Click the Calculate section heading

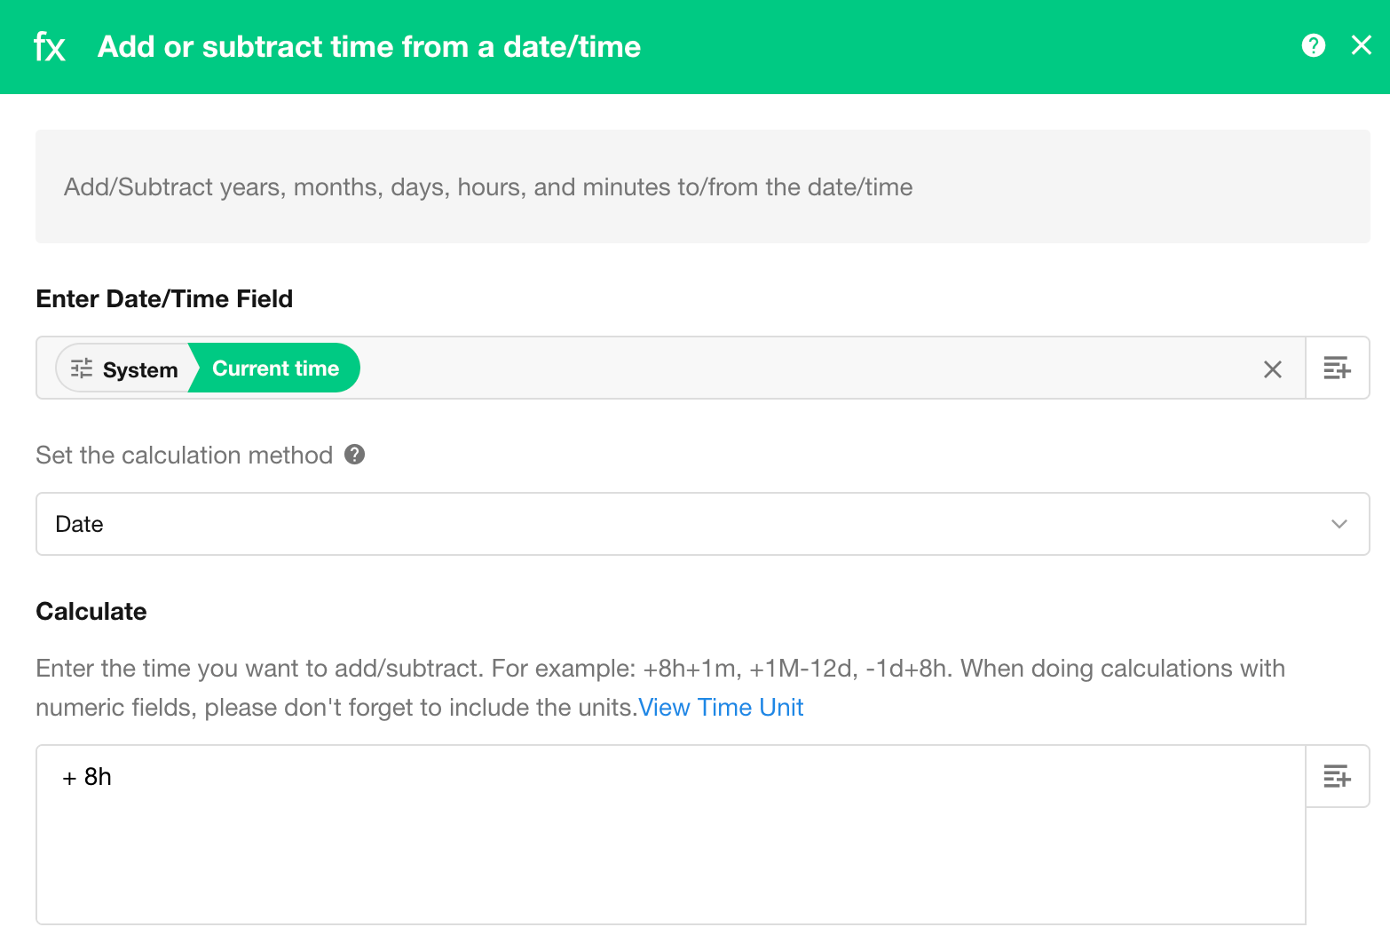[x=91, y=612]
